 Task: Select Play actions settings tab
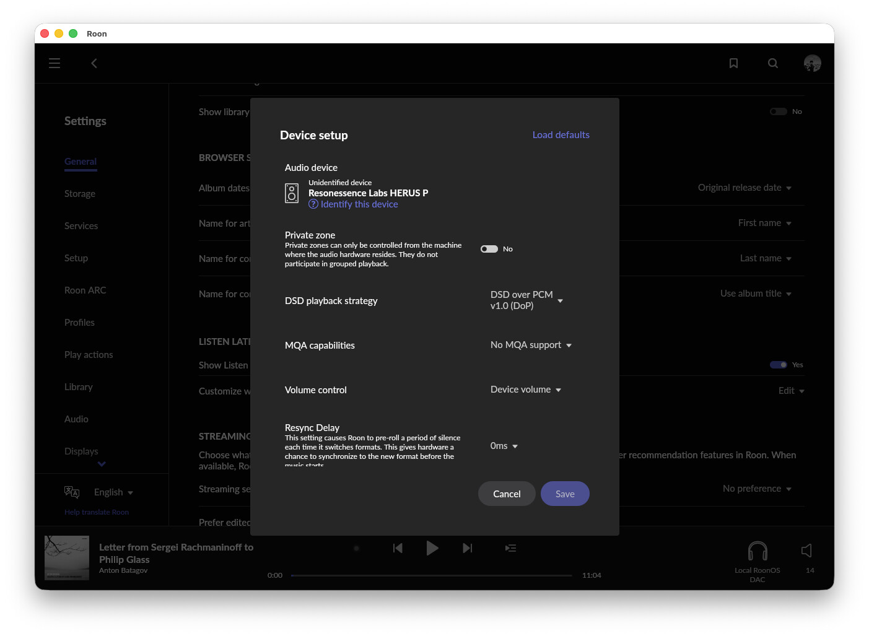coord(89,355)
